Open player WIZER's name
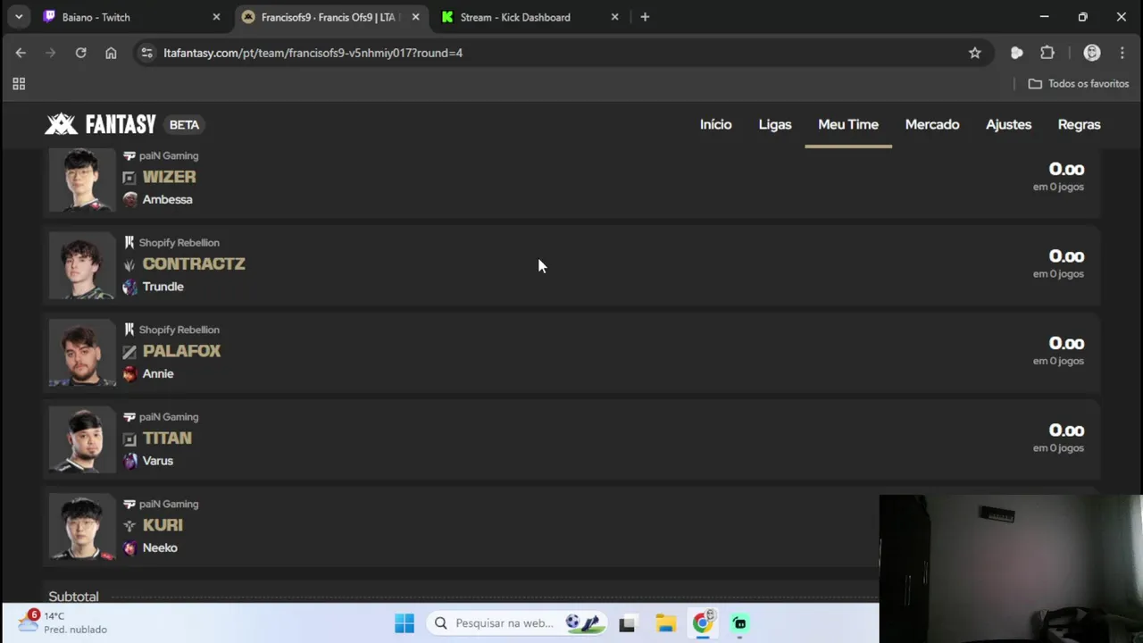 pos(169,177)
